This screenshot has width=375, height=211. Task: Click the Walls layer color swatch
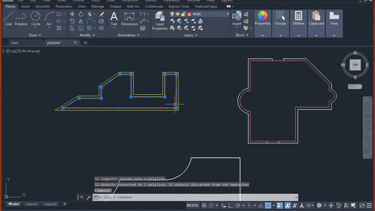click(x=189, y=14)
